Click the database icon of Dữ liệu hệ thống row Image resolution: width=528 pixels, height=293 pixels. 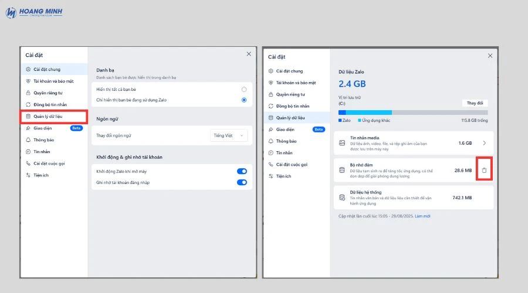342,197
